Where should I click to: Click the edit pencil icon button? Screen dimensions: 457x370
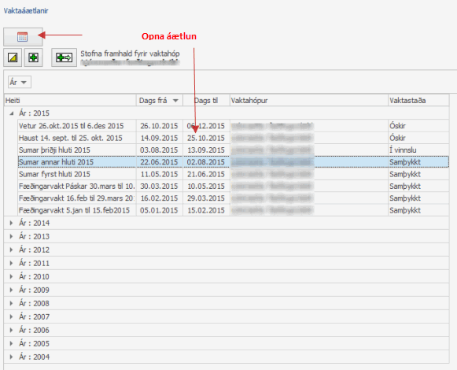pyautogui.click(x=13, y=57)
